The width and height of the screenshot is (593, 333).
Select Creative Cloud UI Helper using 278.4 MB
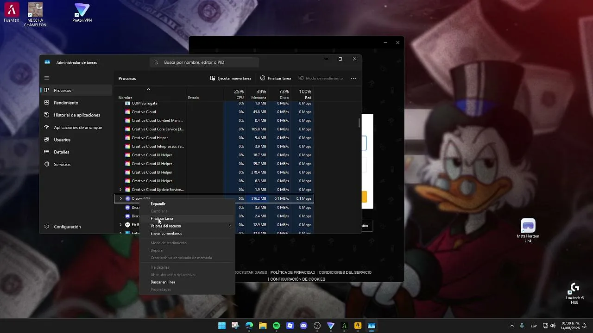(x=214, y=173)
